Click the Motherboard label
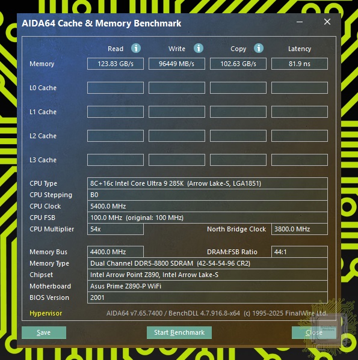This screenshot has height=360, width=358. [50, 286]
